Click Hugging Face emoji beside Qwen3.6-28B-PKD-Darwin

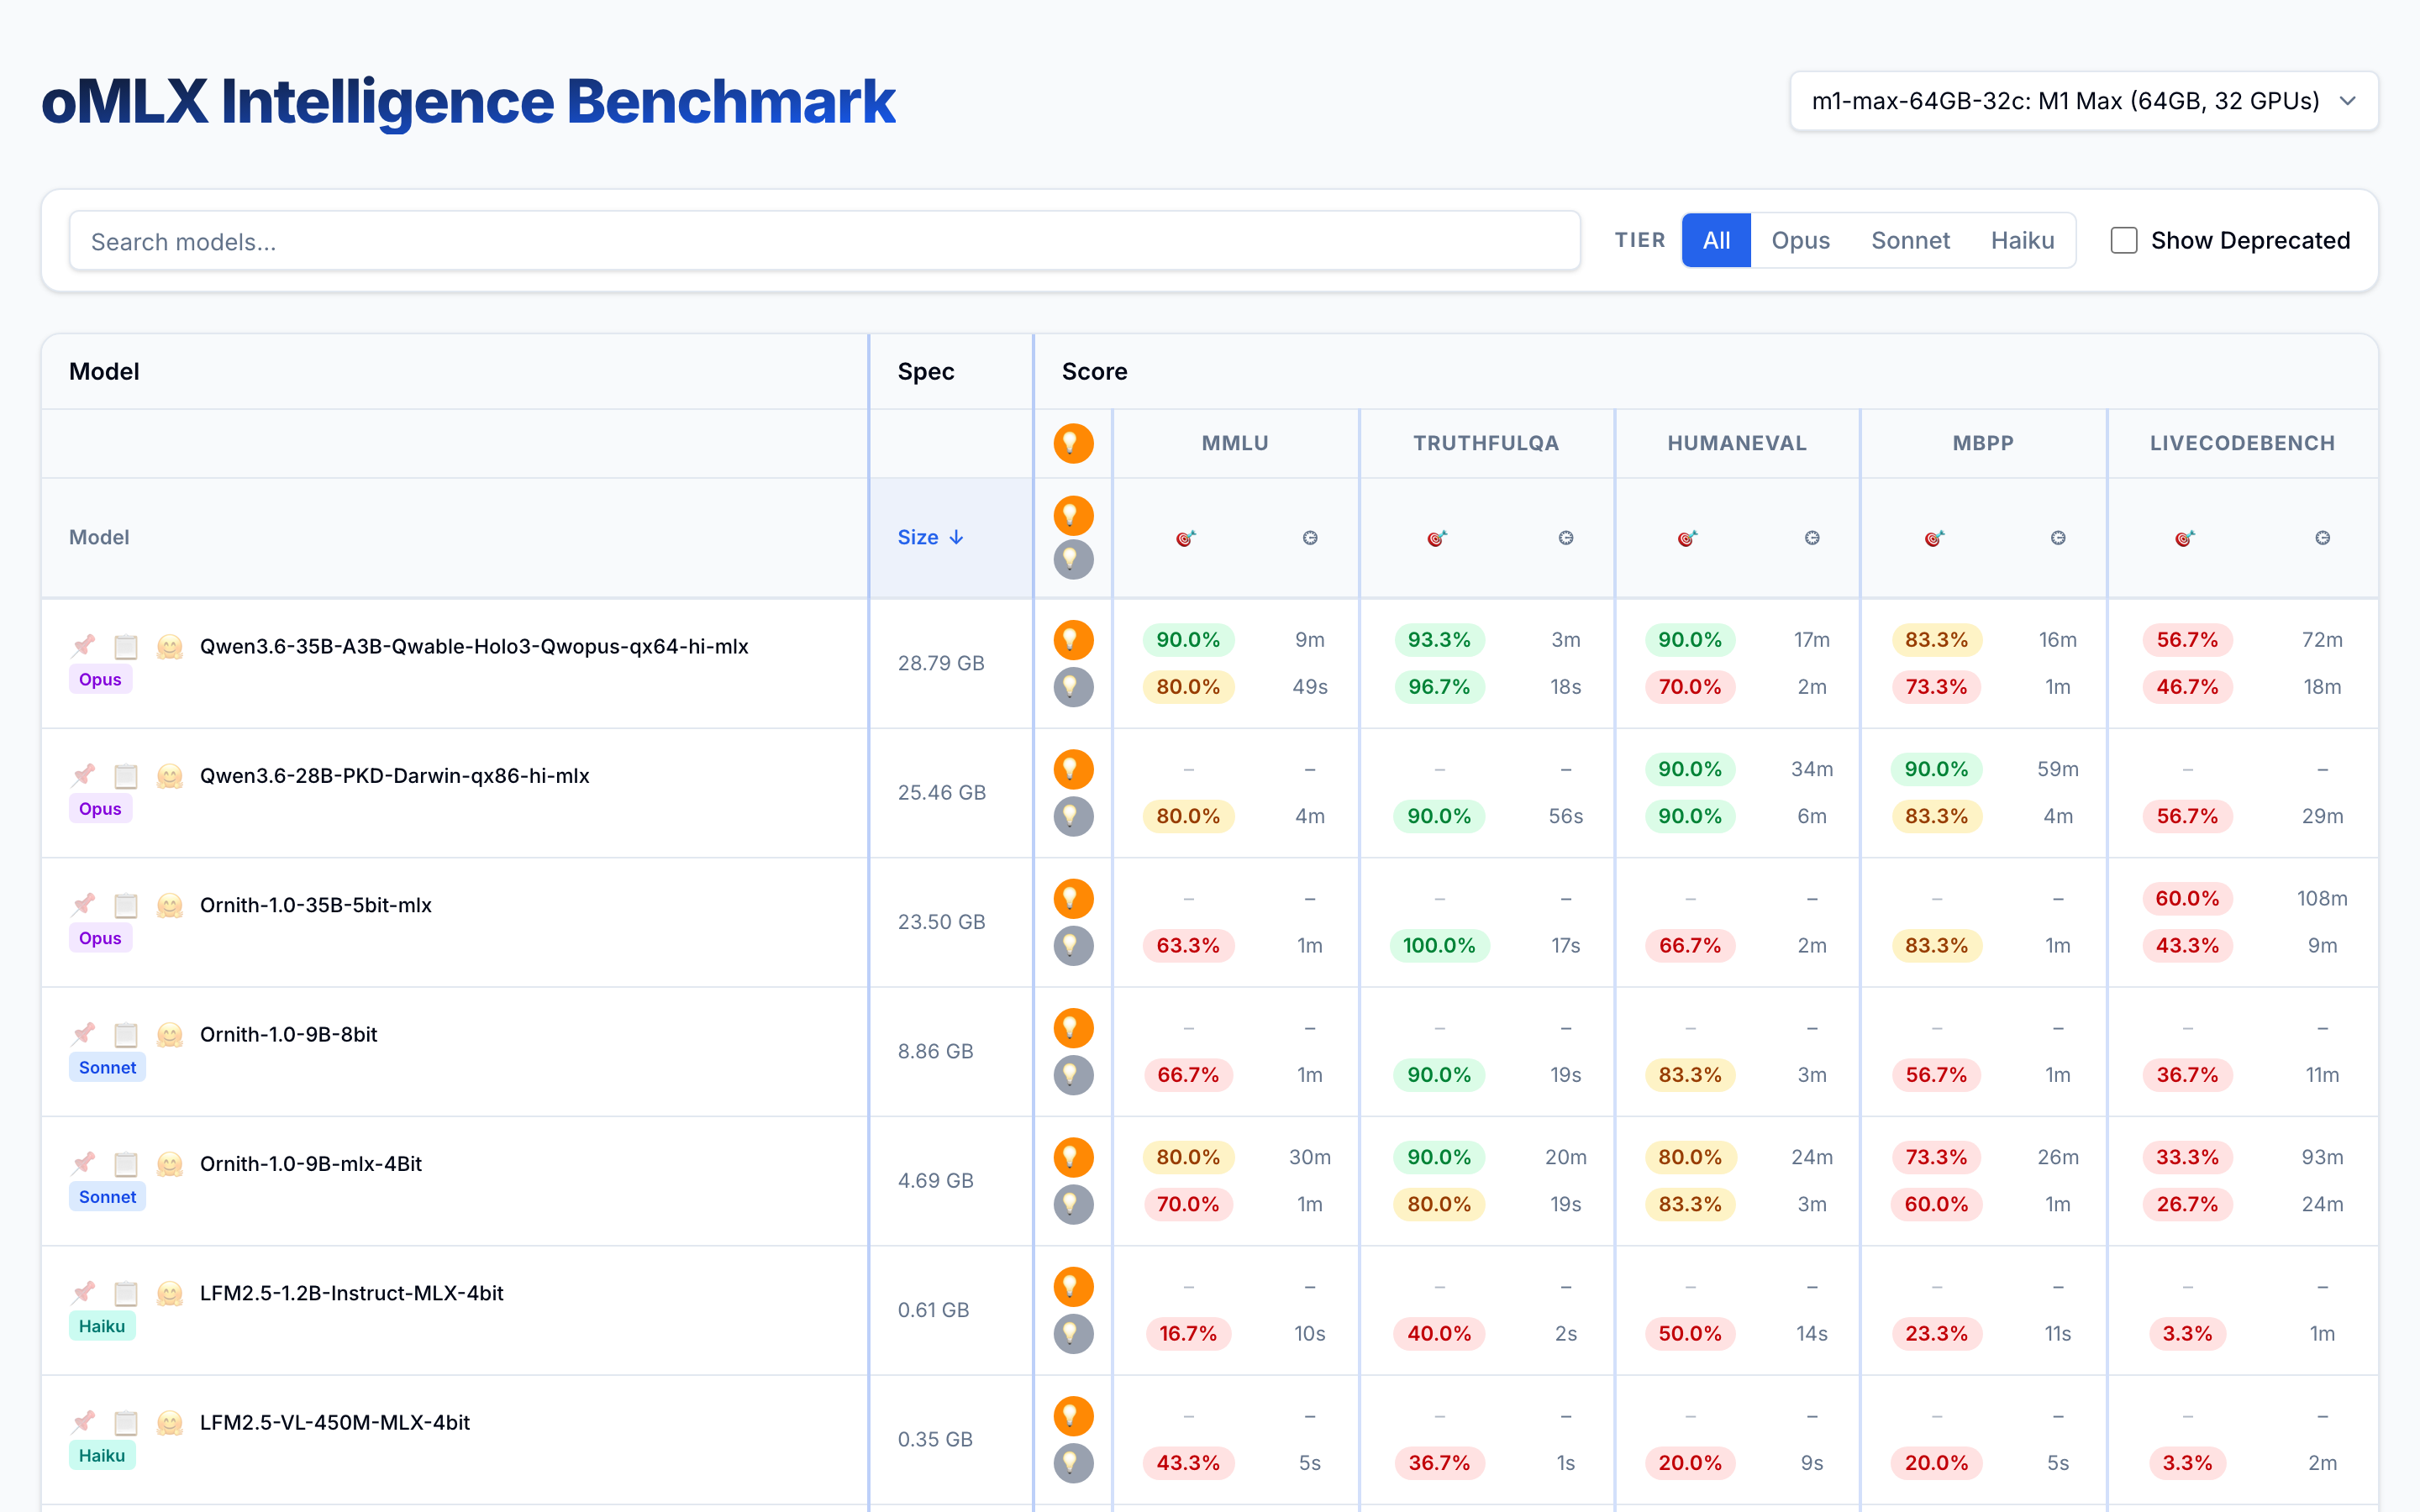point(170,775)
